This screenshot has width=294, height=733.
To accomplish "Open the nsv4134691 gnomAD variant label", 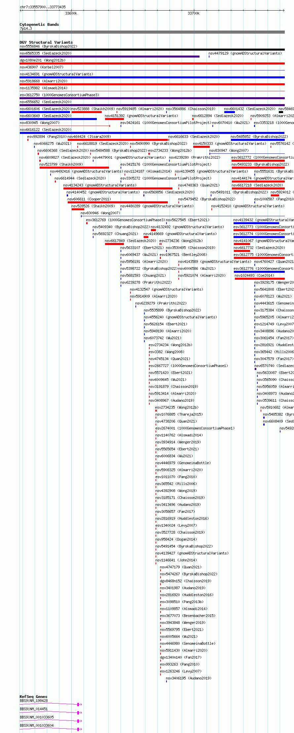I will [56, 74].
